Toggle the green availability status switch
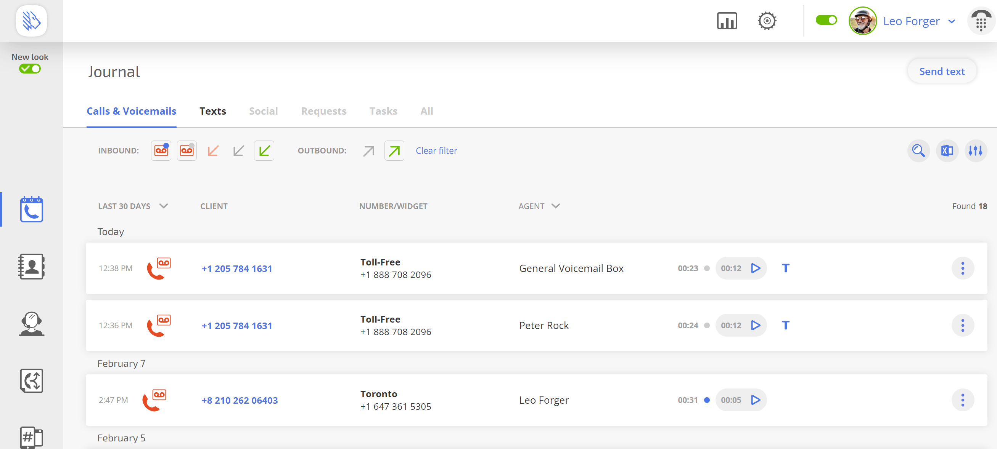The height and width of the screenshot is (449, 997). point(826,20)
